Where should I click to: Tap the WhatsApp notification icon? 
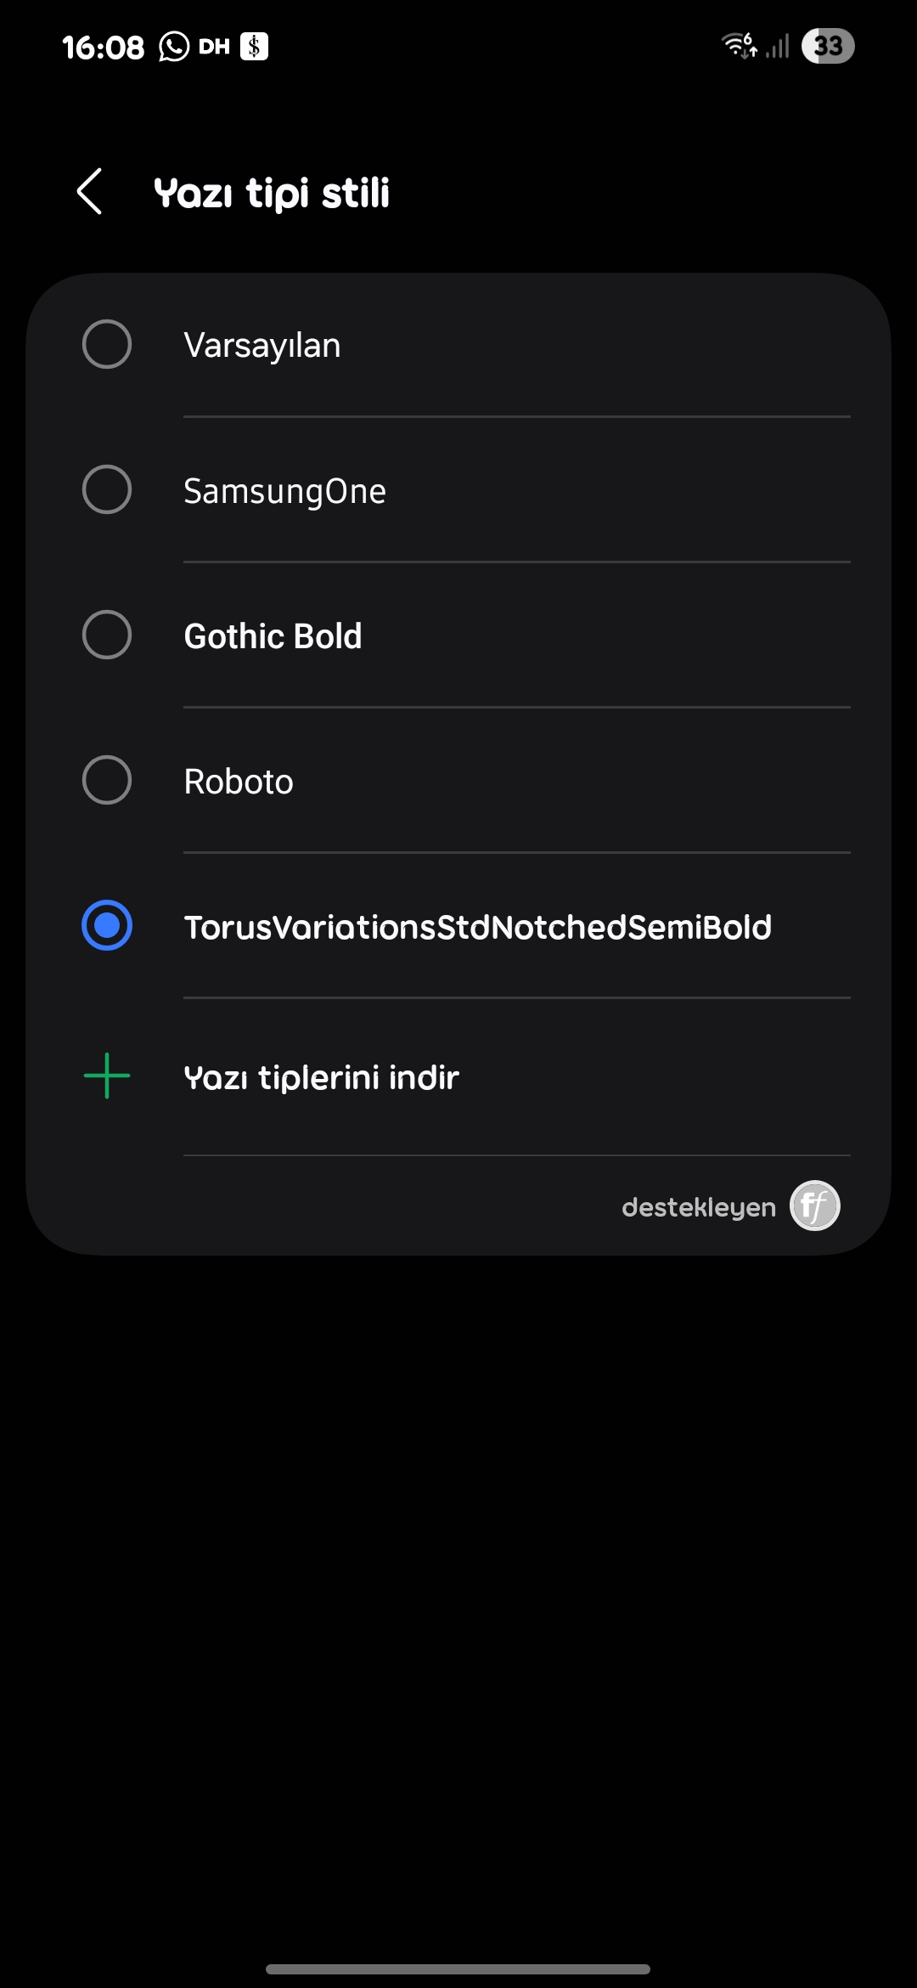tap(174, 47)
